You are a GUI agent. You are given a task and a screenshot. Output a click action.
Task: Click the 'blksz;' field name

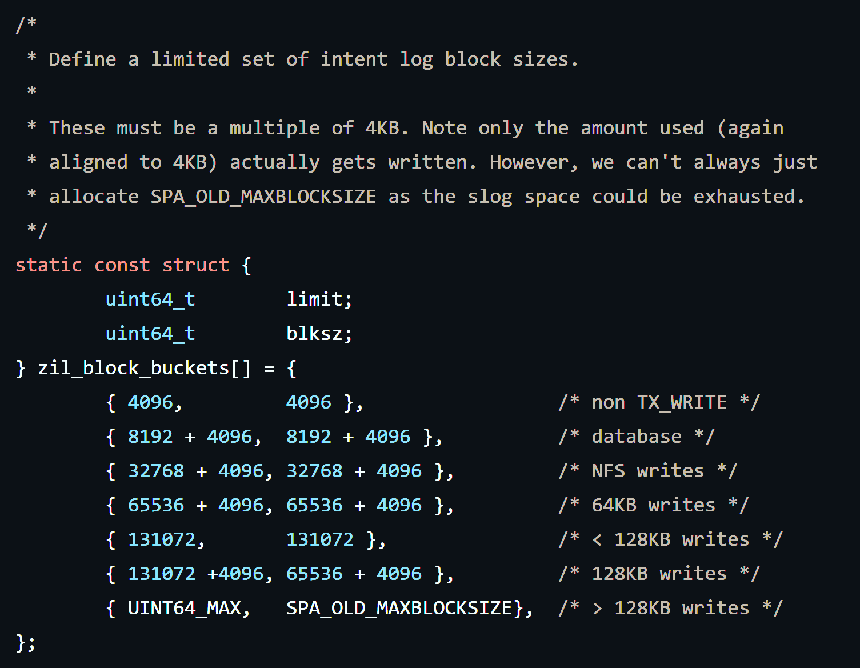point(319,334)
